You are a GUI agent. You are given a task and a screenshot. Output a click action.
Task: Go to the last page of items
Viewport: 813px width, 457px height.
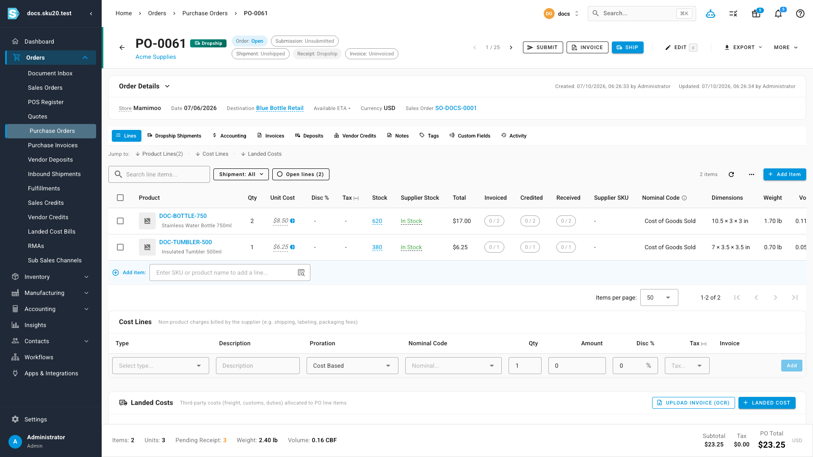pyautogui.click(x=795, y=297)
